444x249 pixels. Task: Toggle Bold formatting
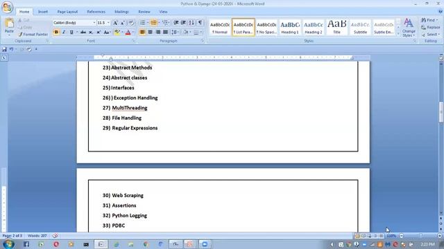tap(56, 33)
